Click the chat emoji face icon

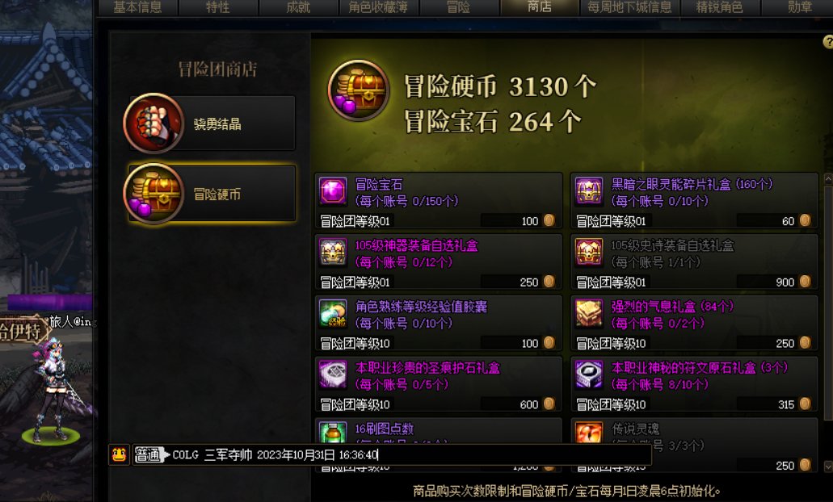coord(119,454)
